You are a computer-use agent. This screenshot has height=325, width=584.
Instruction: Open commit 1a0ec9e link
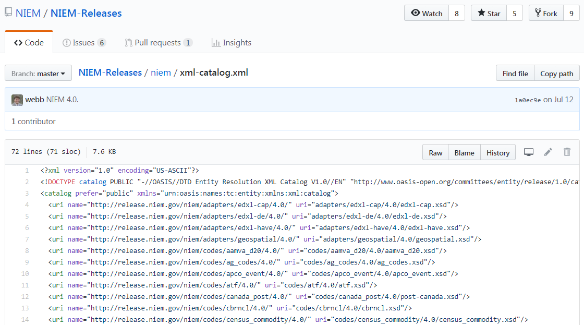(x=528, y=100)
